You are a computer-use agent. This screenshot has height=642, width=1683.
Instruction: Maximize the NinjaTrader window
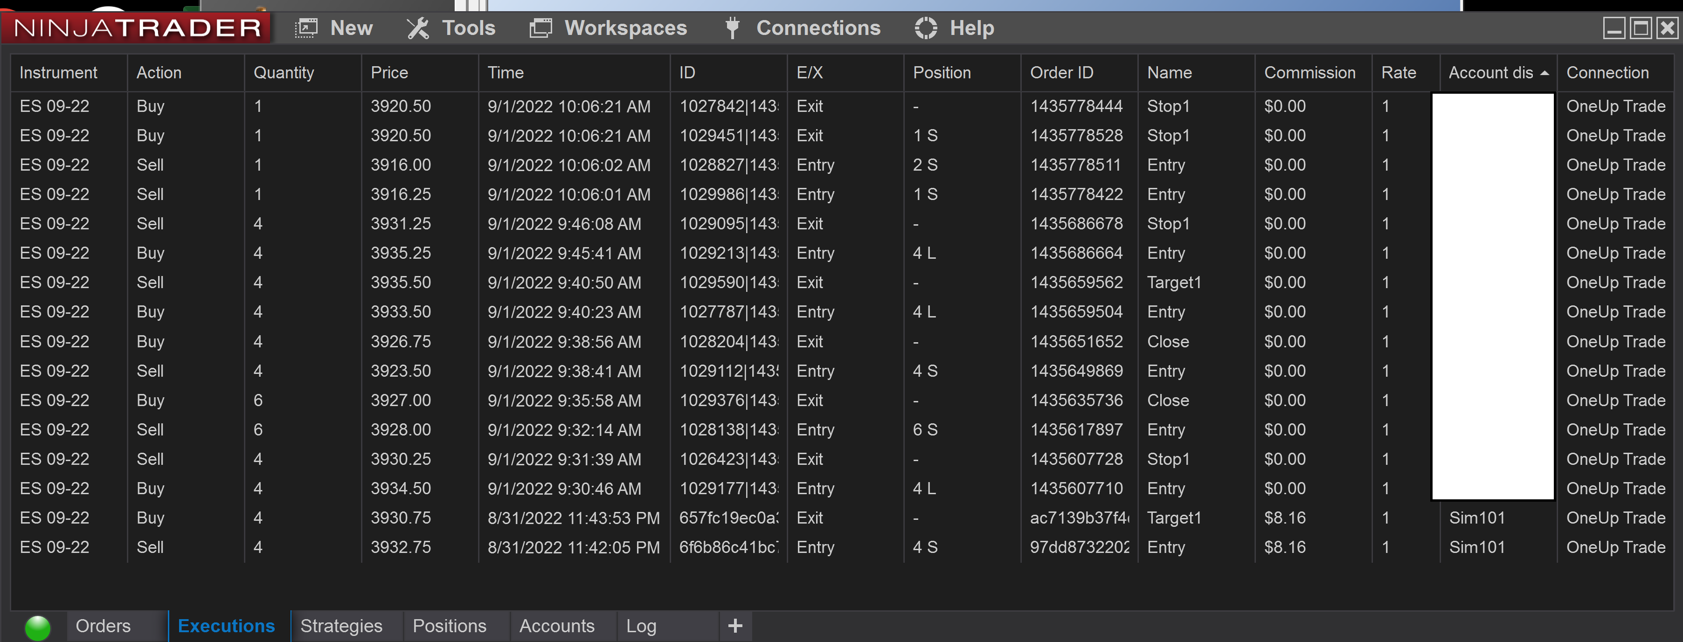[1641, 28]
